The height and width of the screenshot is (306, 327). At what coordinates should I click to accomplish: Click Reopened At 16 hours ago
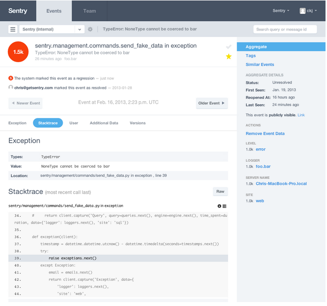pos(284,97)
